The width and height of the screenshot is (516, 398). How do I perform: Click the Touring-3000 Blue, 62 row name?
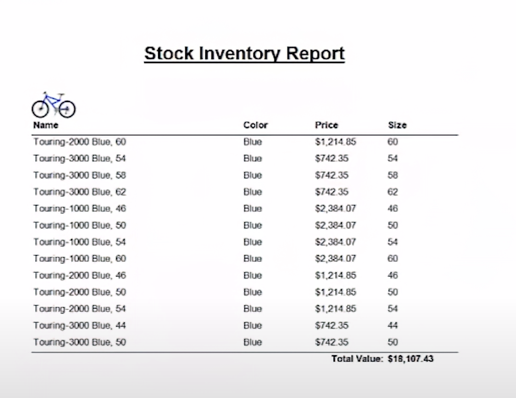(79, 192)
